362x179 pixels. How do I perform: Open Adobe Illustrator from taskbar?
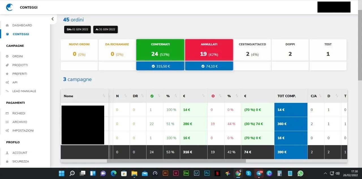(165, 173)
